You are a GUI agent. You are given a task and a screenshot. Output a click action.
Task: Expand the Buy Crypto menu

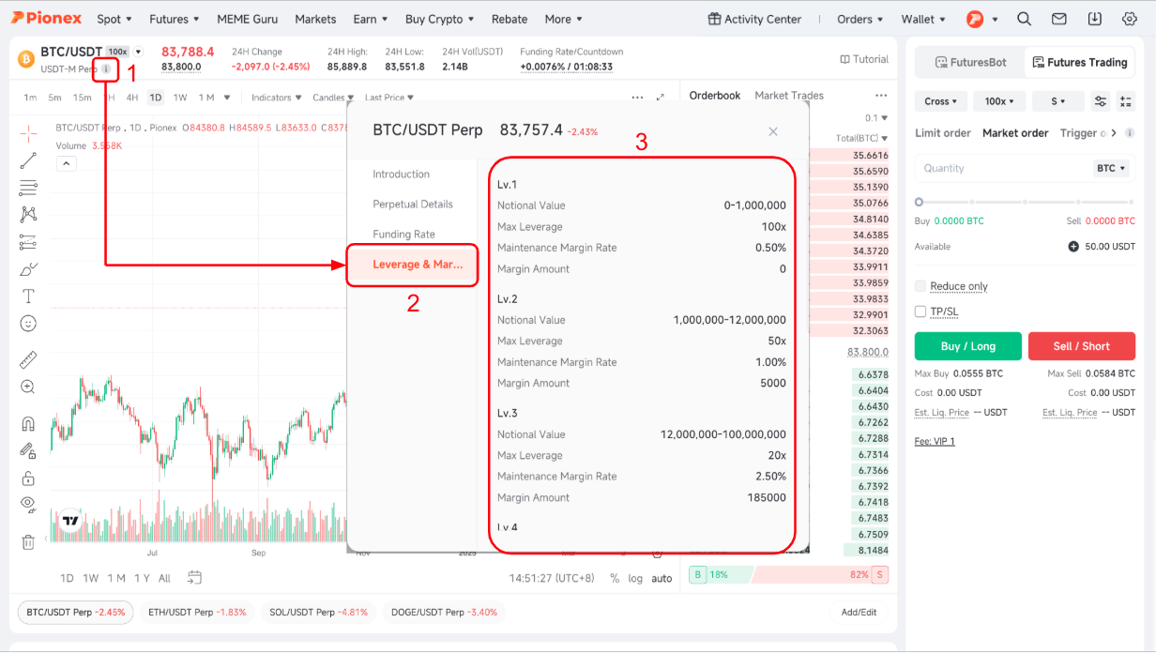point(440,19)
